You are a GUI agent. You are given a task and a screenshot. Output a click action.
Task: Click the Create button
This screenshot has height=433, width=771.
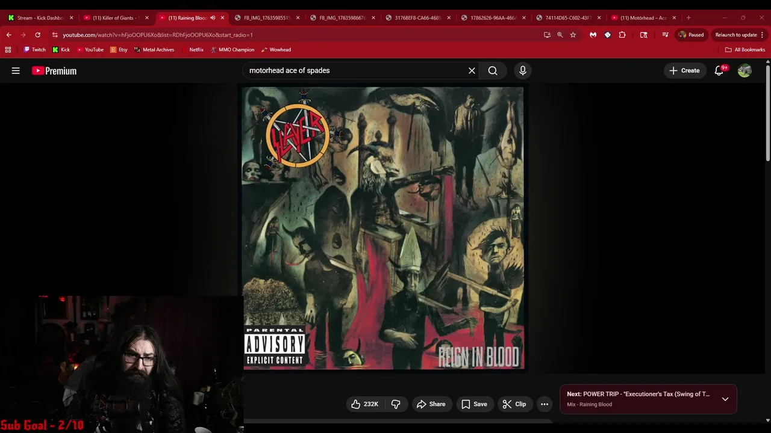tap(684, 71)
